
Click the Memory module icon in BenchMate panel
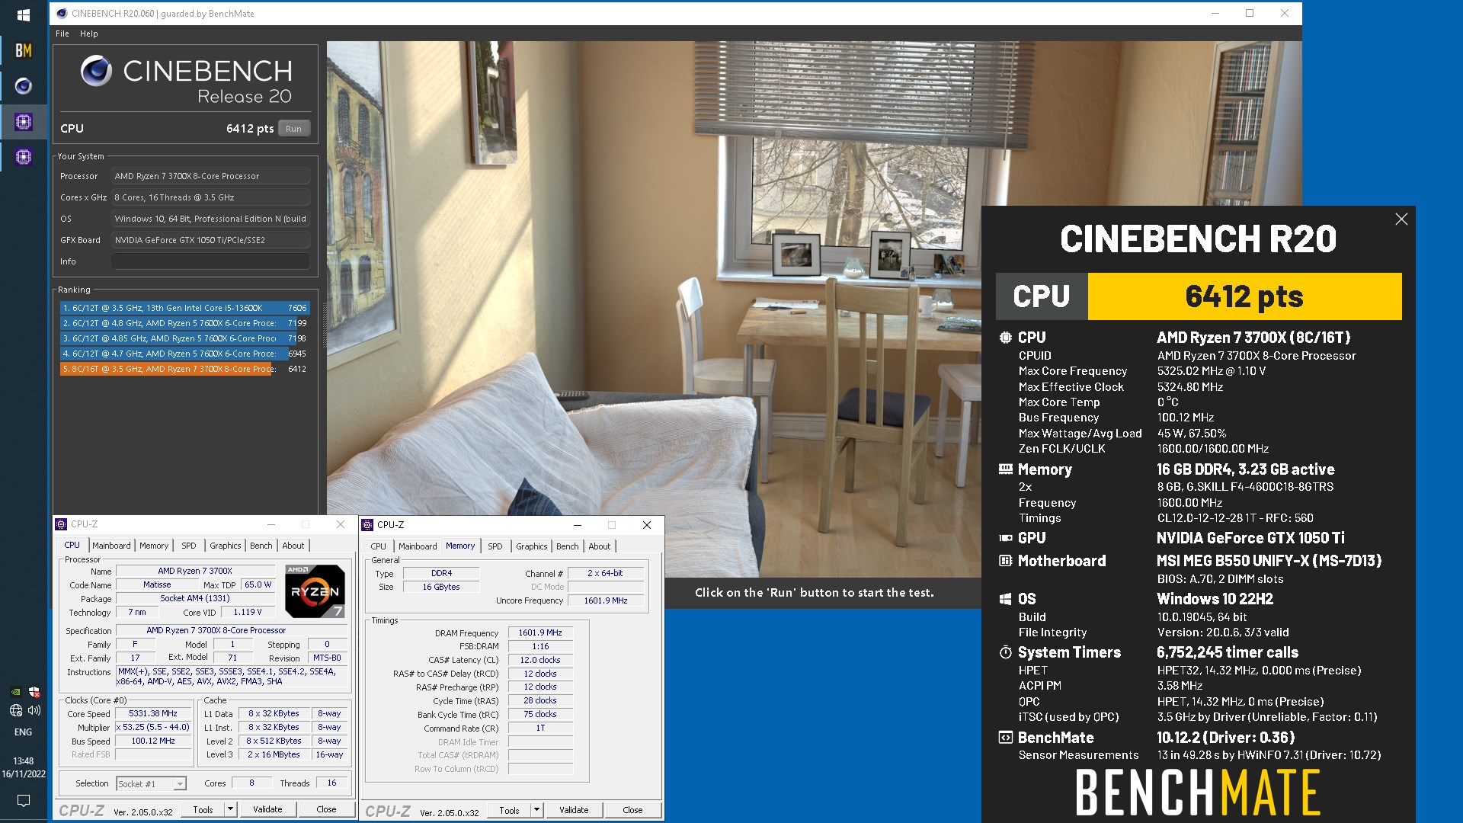pyautogui.click(x=1006, y=469)
